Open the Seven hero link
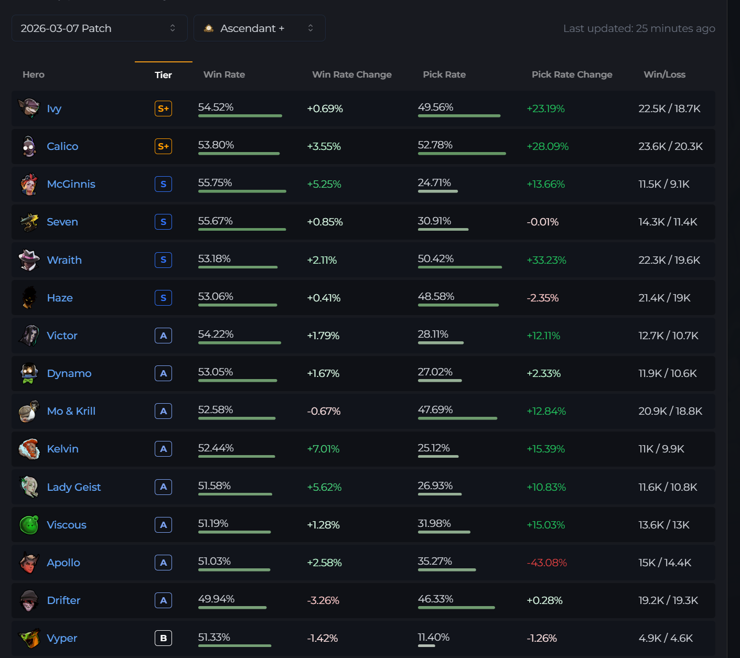The image size is (740, 658). [x=62, y=222]
